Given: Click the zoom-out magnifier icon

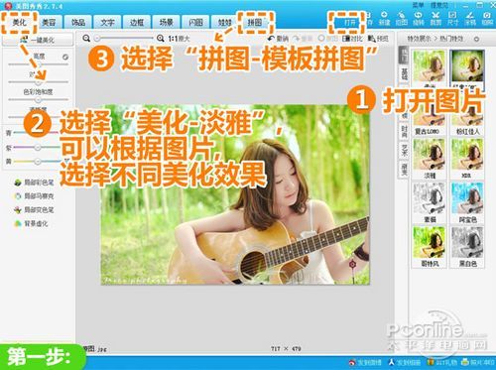Looking at the screenshot, I should click(86, 39).
